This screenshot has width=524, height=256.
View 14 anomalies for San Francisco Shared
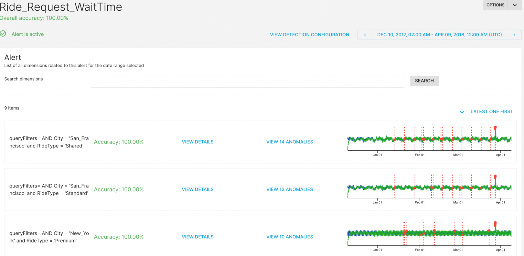[289, 142]
